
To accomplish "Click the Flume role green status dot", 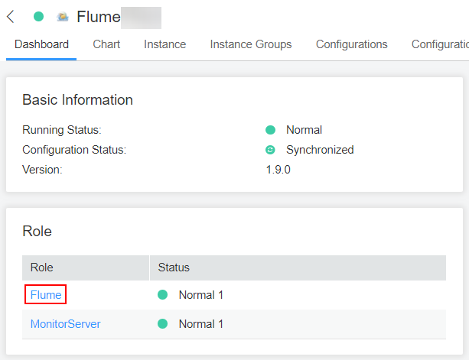I will point(162,295).
